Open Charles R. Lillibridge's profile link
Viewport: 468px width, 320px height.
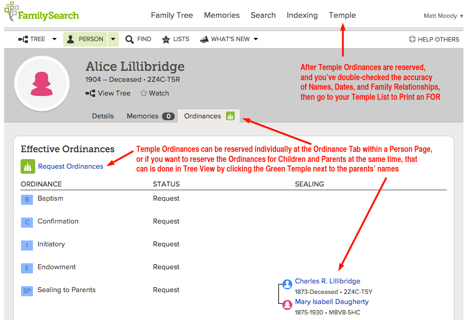(328, 281)
